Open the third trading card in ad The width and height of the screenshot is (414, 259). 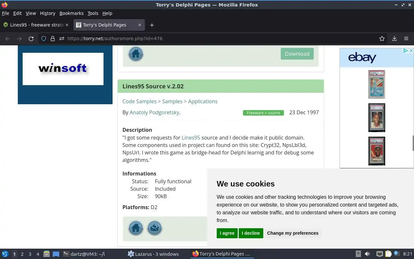(377, 151)
